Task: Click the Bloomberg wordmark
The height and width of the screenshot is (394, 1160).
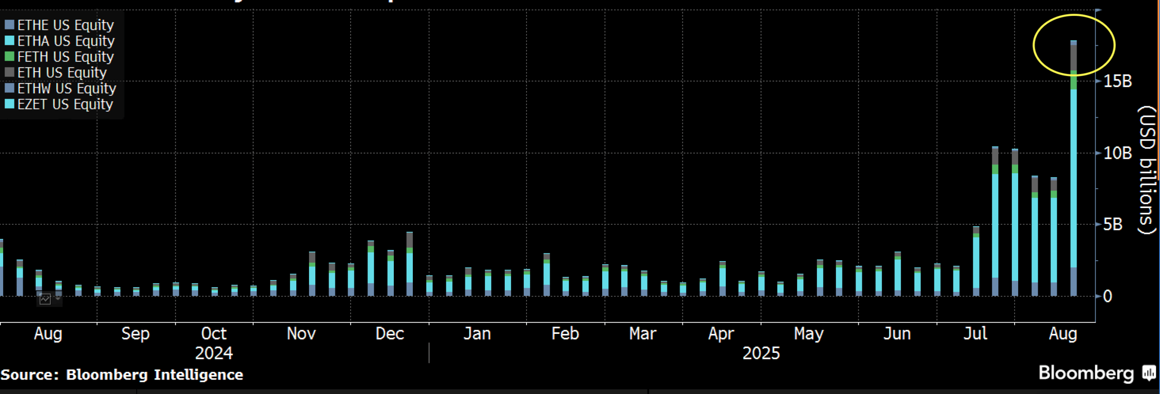Action: pyautogui.click(x=1086, y=373)
